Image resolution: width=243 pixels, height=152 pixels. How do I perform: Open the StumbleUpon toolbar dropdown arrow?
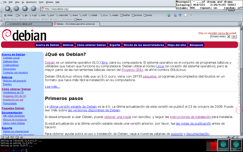click(x=191, y=15)
